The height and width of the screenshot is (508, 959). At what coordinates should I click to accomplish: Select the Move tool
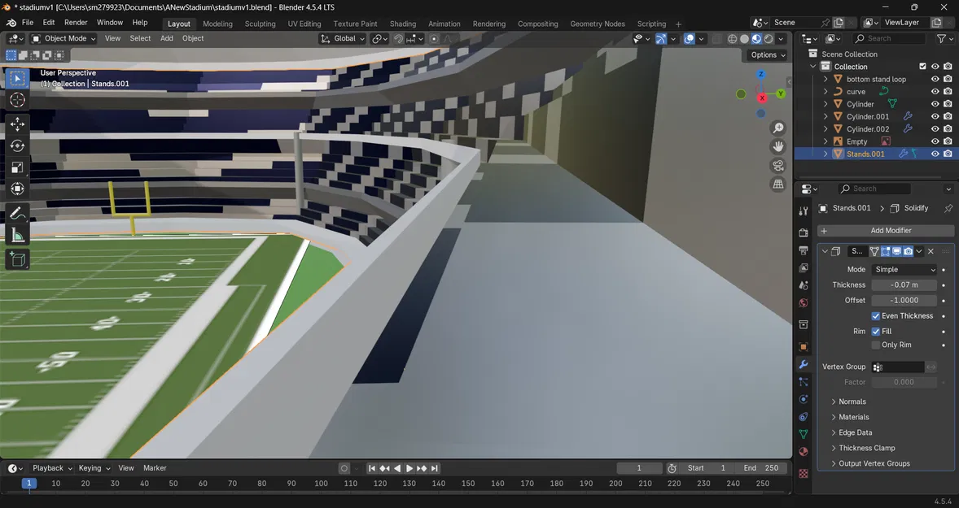tap(17, 124)
